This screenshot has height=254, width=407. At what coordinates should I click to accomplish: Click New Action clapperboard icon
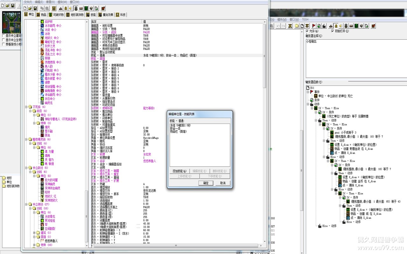(324, 26)
